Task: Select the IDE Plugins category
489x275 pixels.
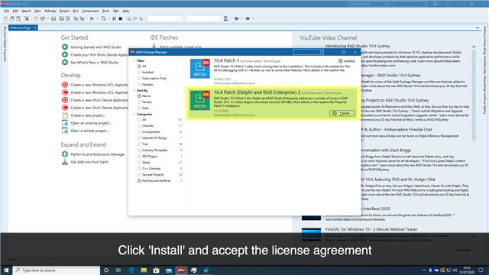Action: 139,156
